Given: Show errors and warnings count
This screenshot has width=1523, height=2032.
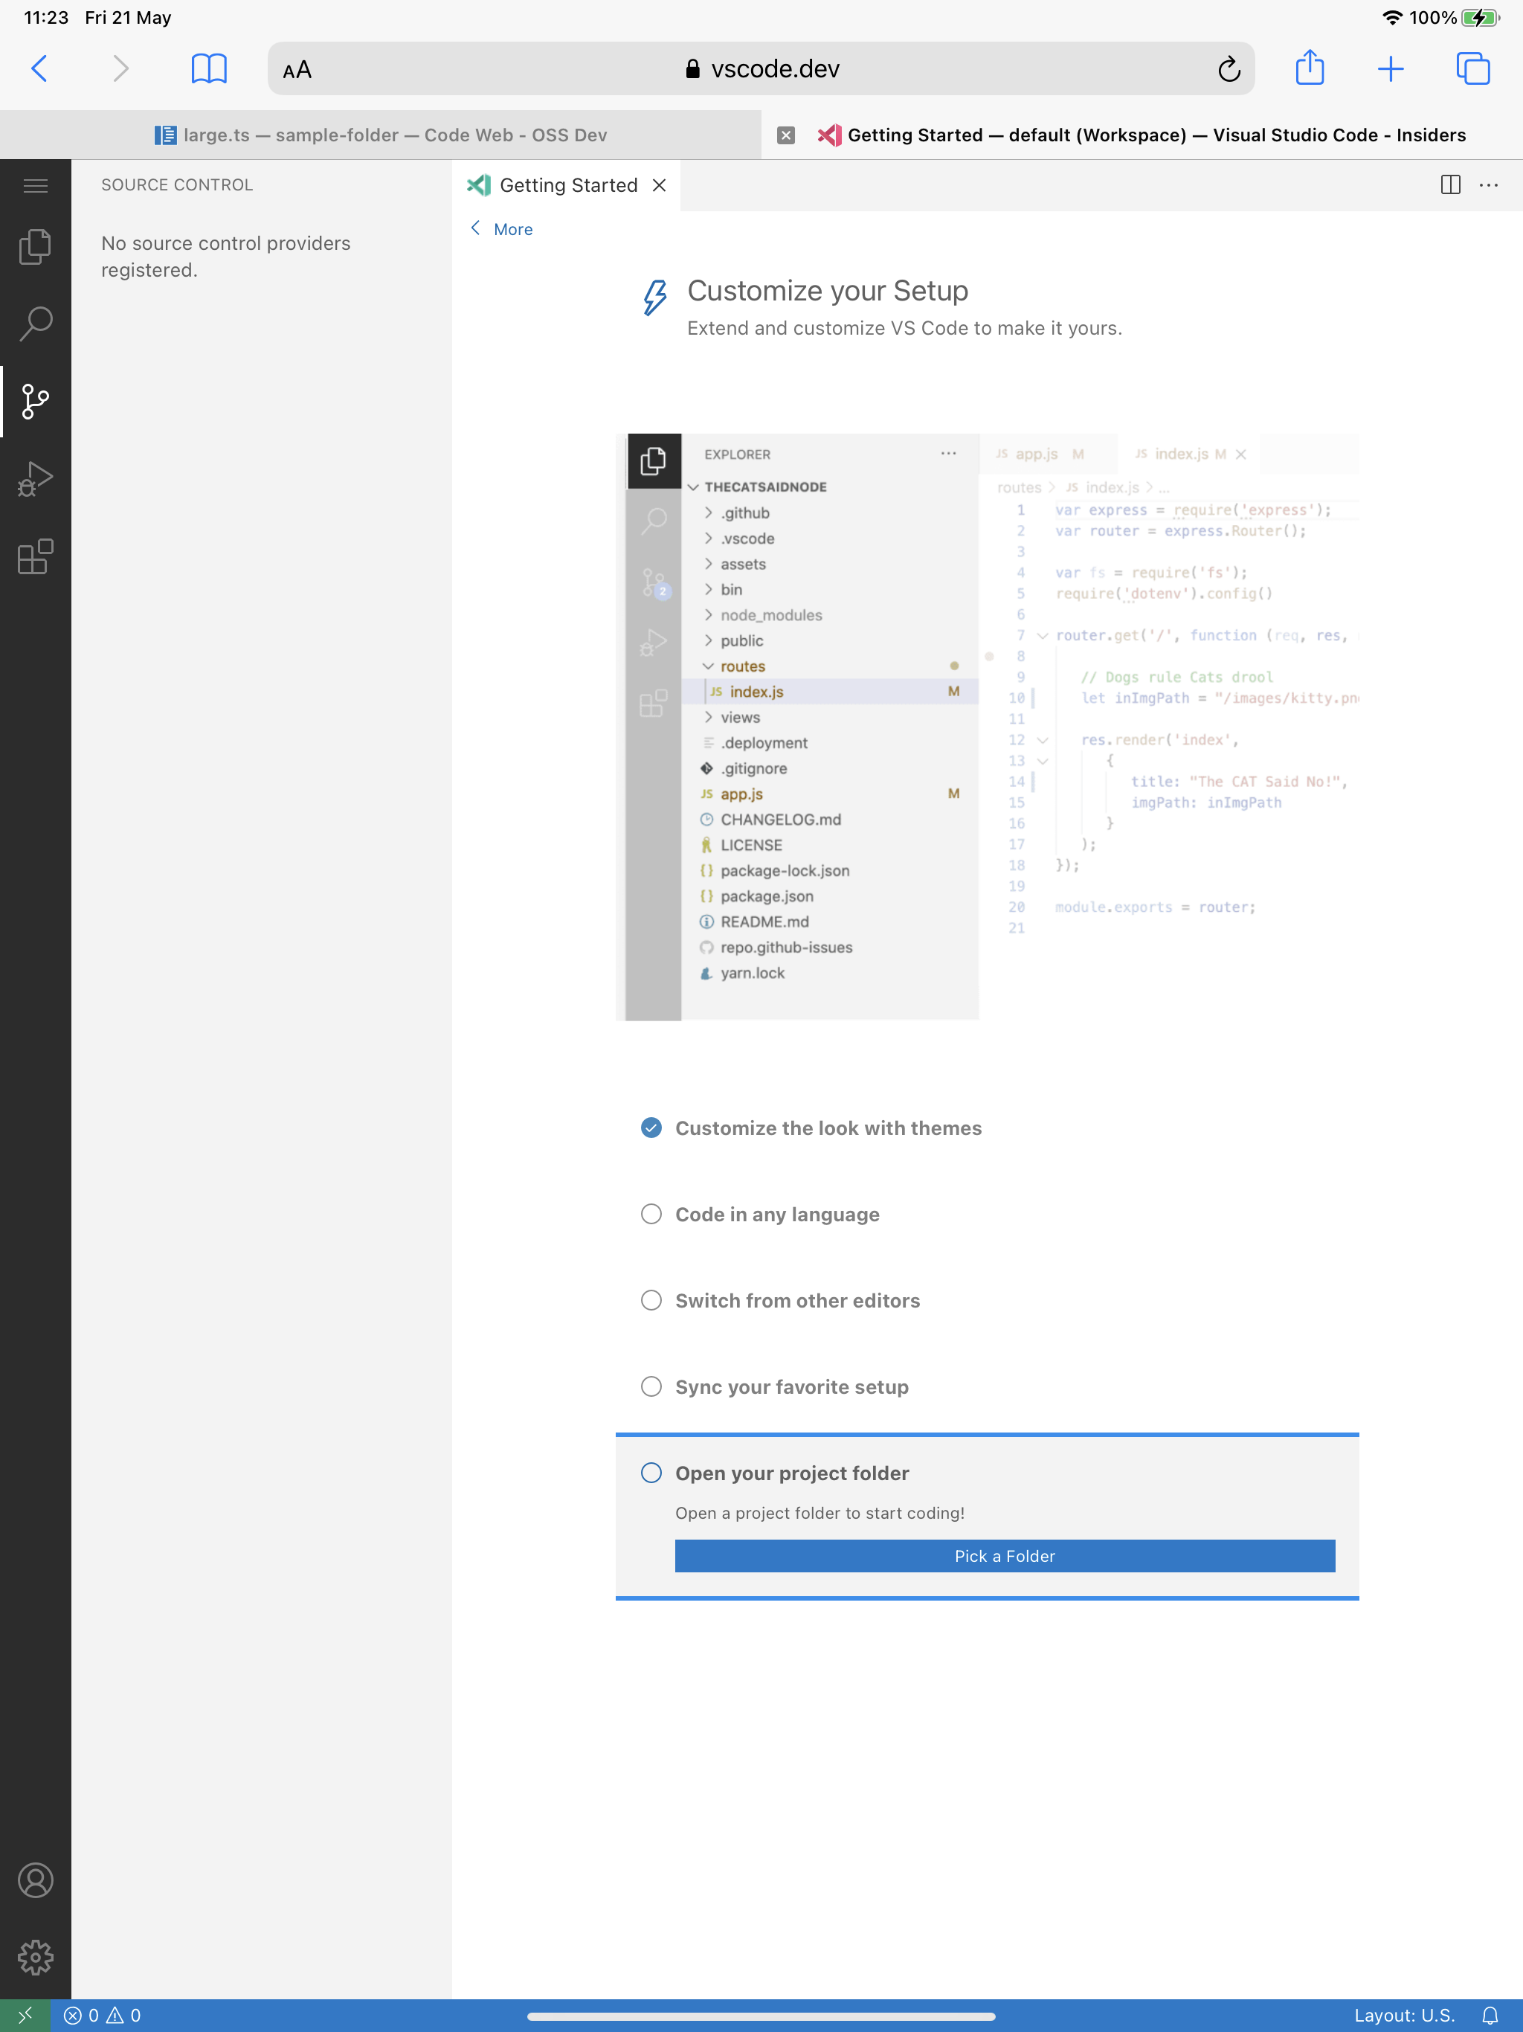Looking at the screenshot, I should tap(102, 2016).
